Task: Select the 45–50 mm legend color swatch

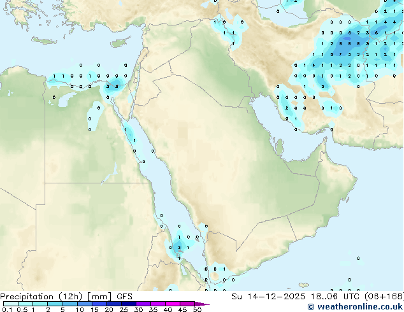Action: pyautogui.click(x=187, y=304)
